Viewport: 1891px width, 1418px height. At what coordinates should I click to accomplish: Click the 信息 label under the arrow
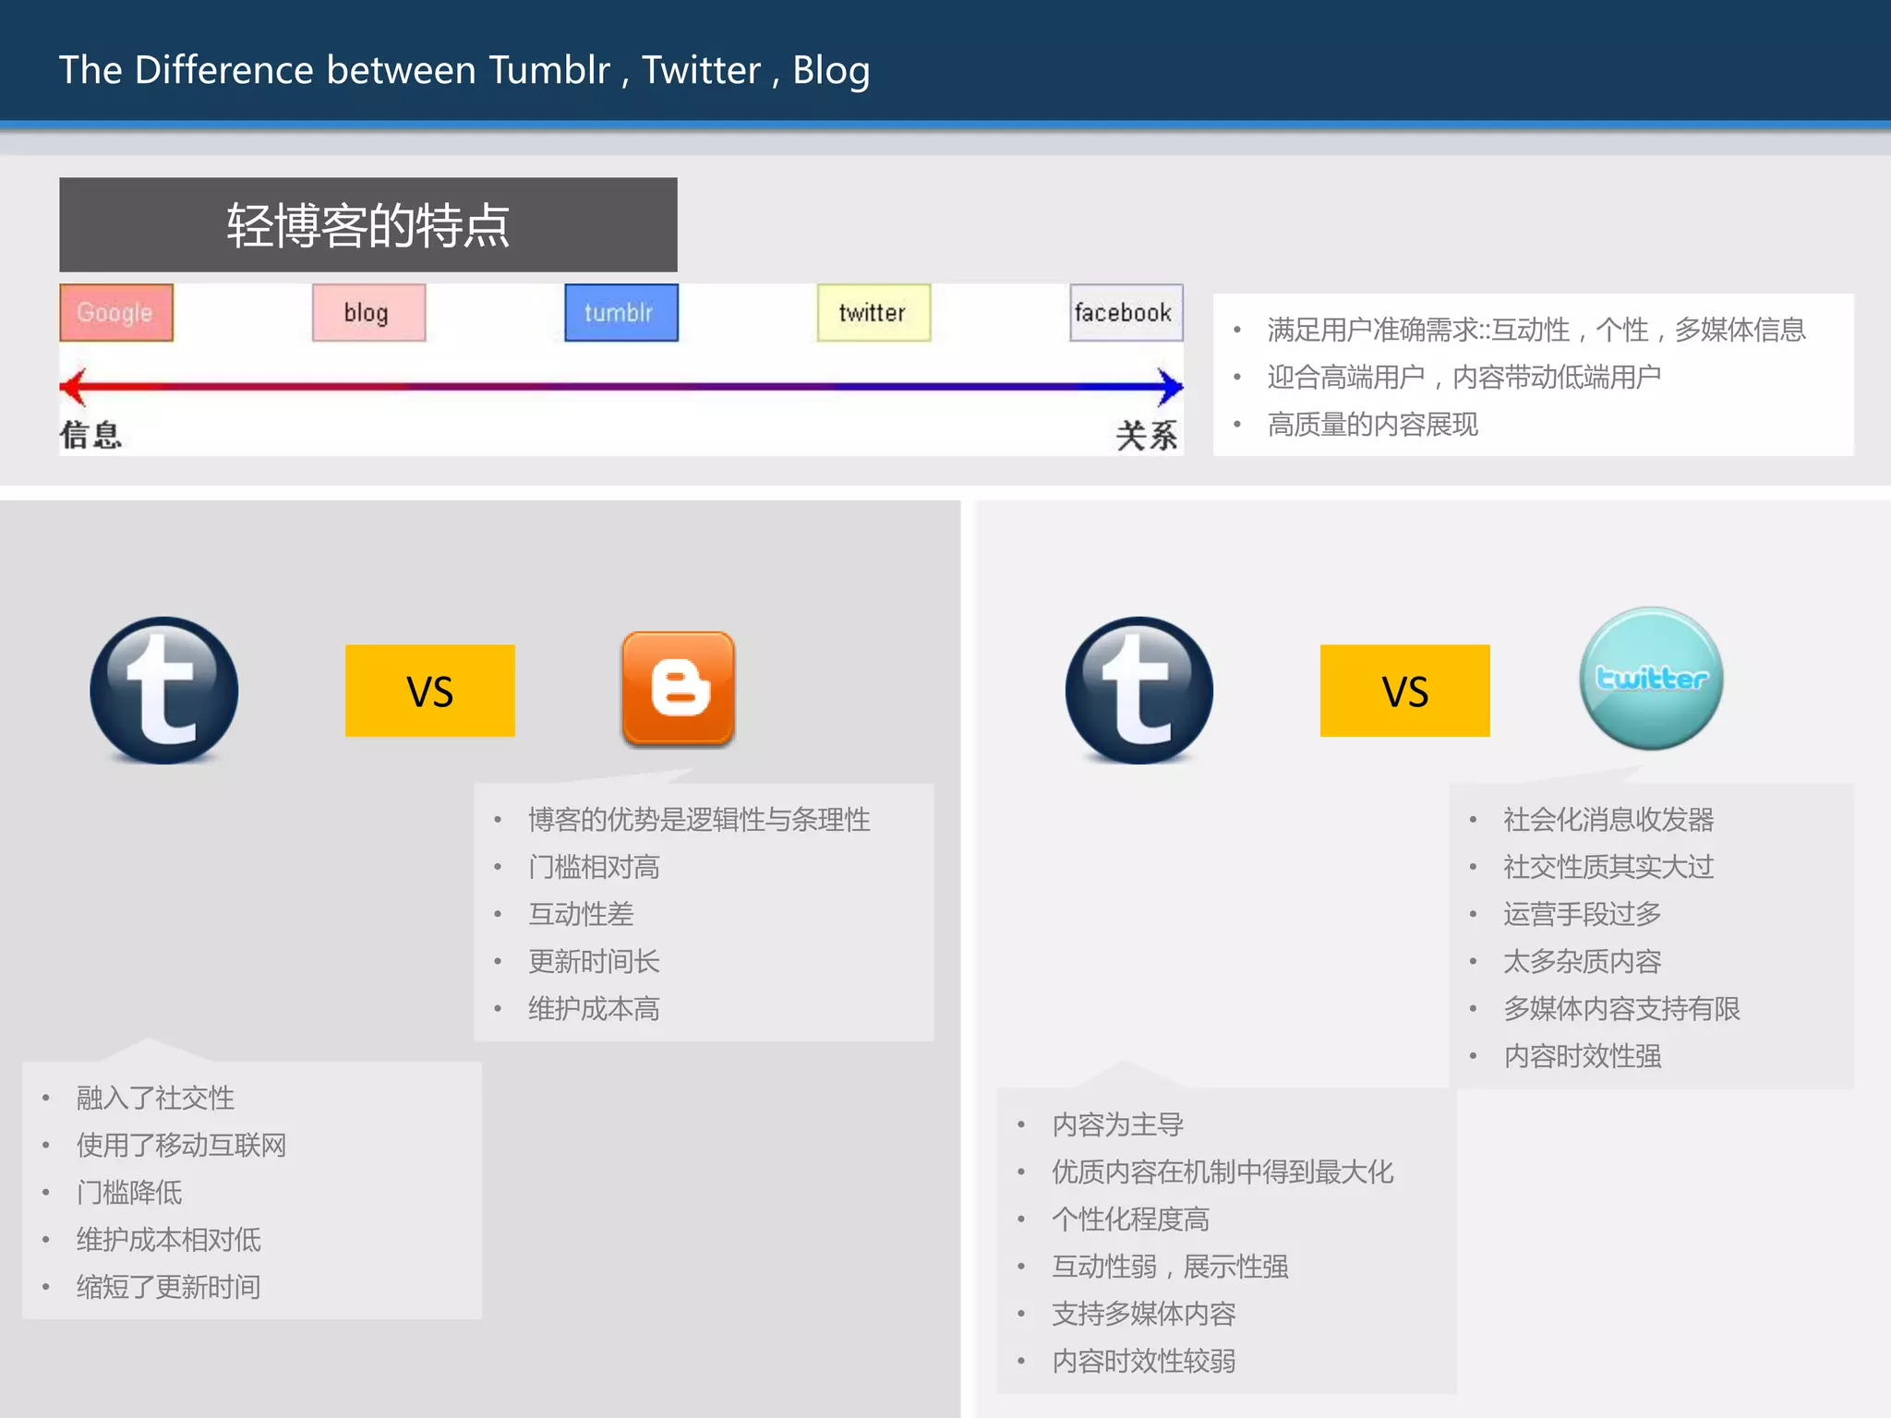tap(90, 435)
